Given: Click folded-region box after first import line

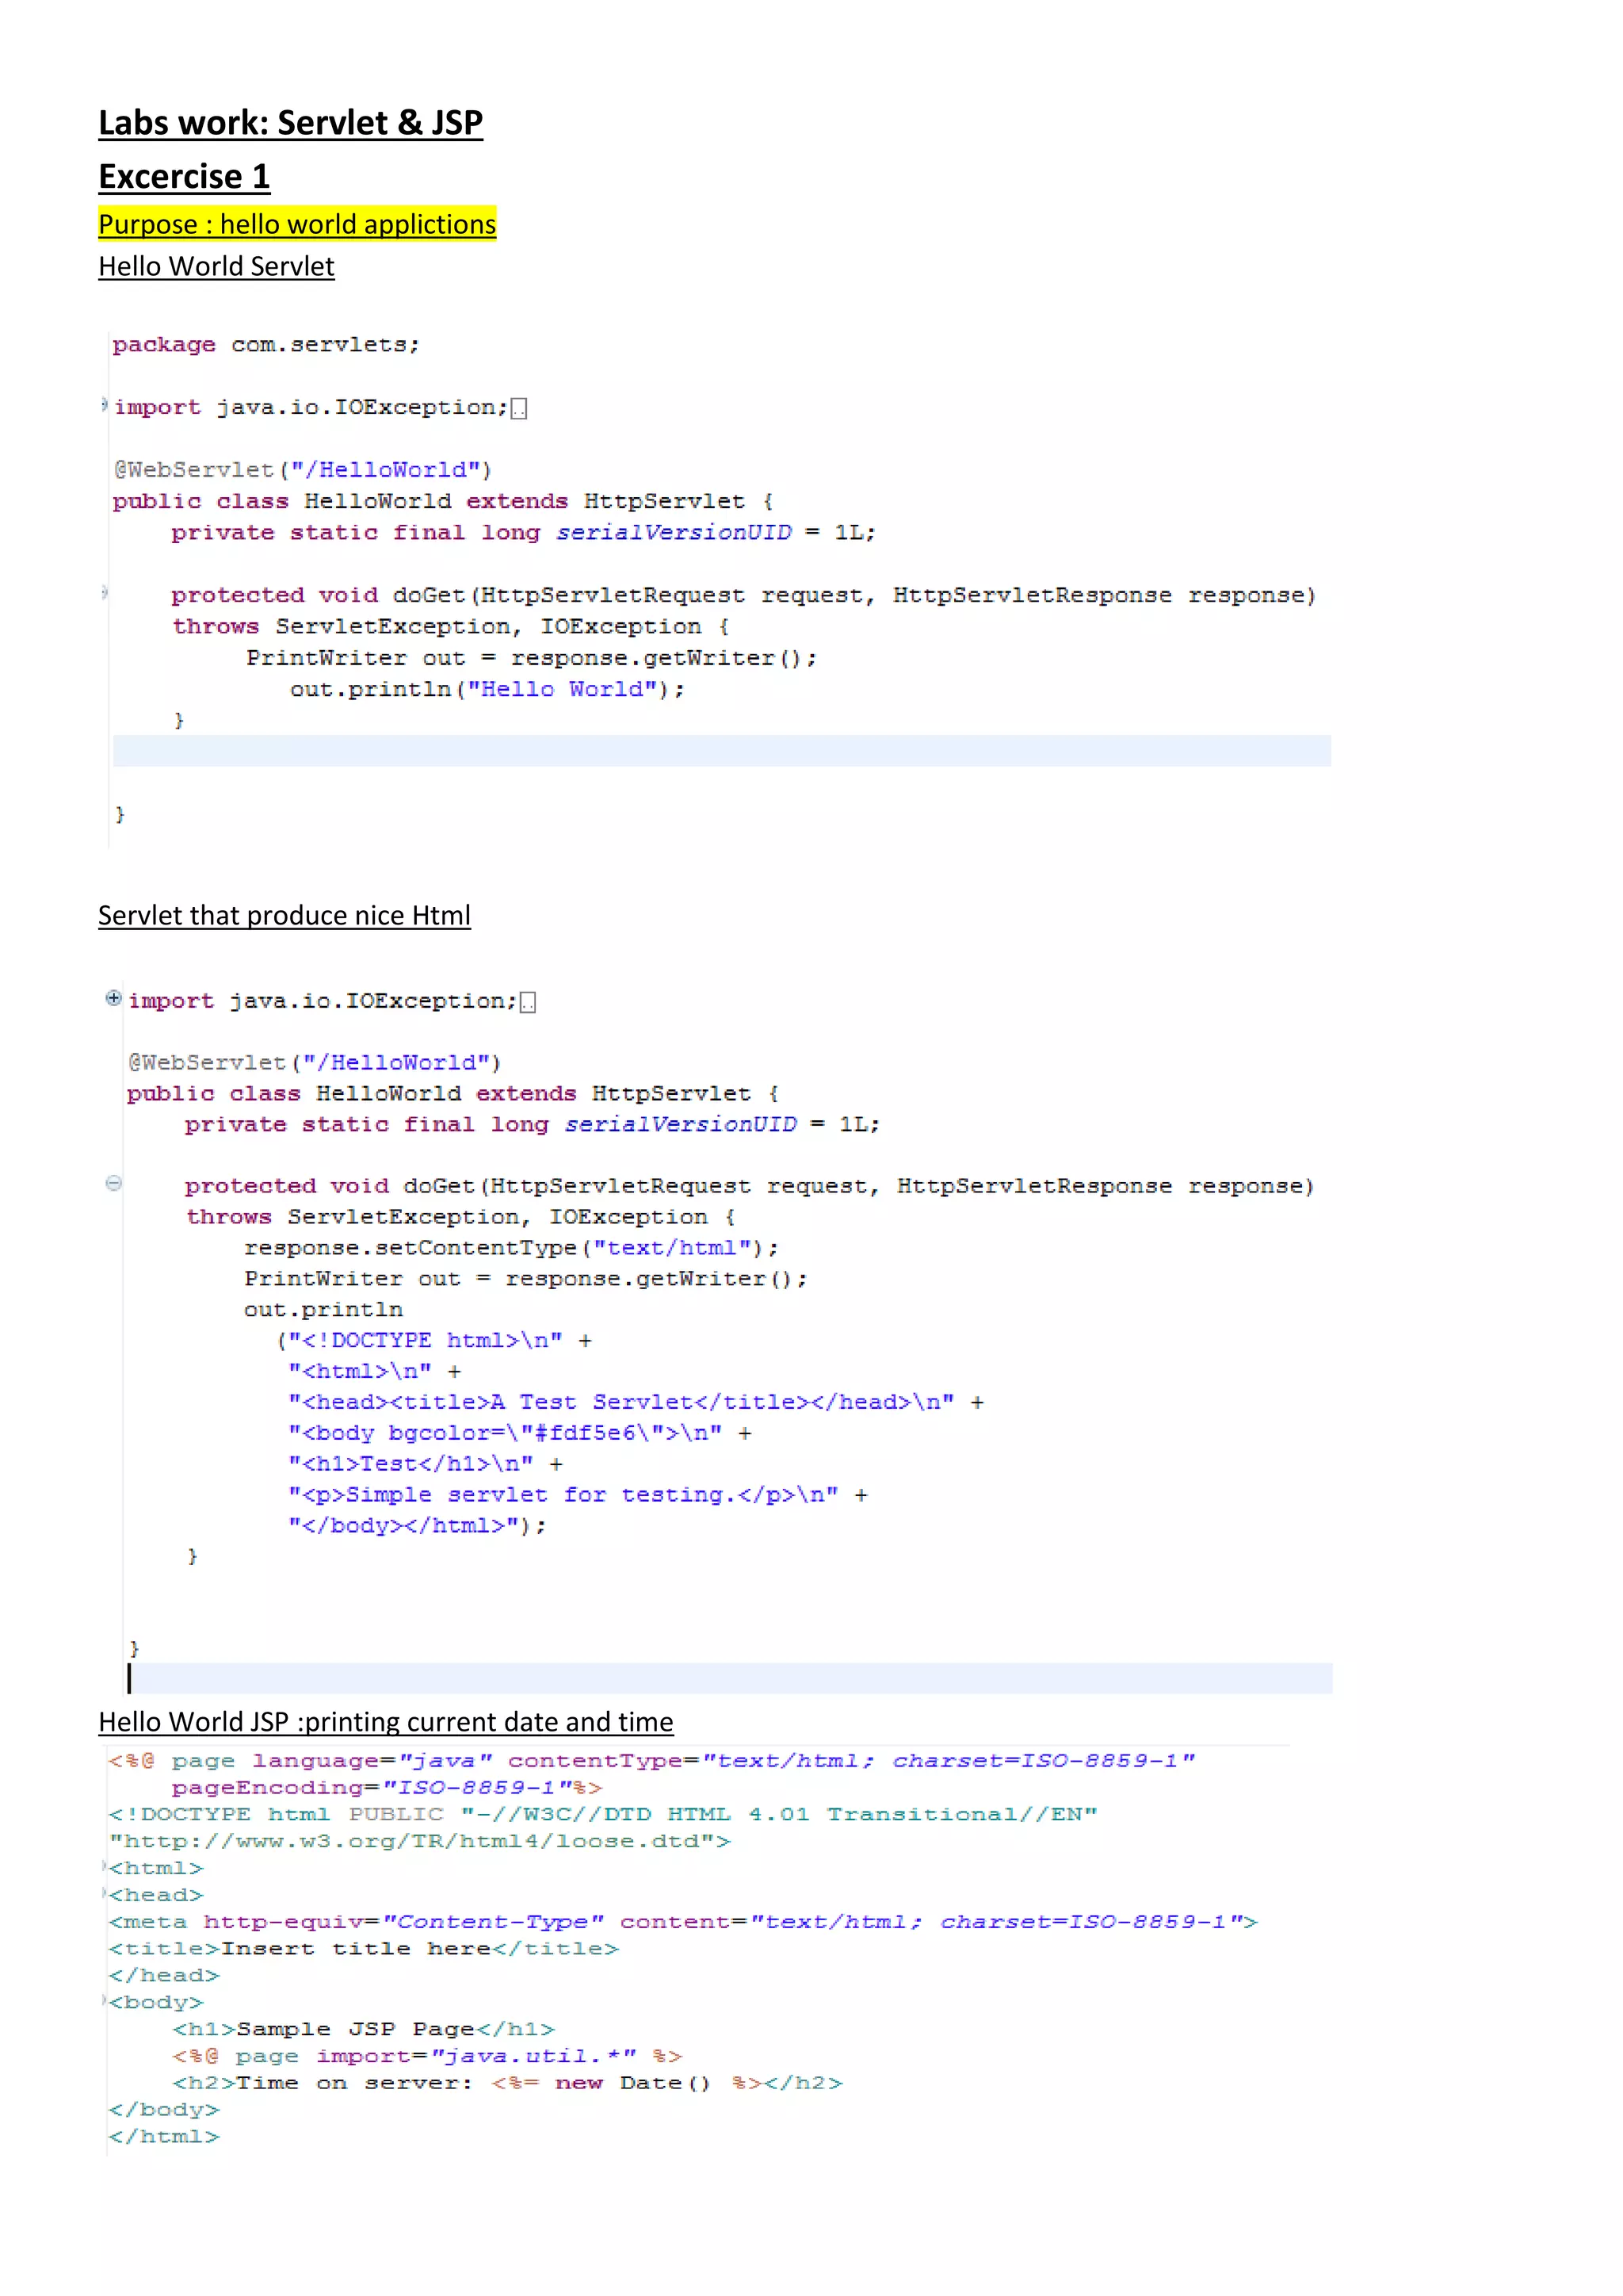Looking at the screenshot, I should click(x=519, y=408).
